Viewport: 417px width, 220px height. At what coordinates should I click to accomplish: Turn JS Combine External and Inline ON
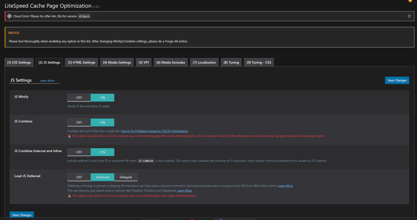coord(103,152)
